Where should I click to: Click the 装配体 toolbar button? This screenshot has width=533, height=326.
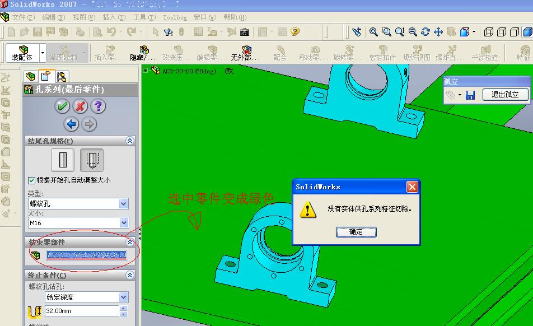tap(22, 53)
